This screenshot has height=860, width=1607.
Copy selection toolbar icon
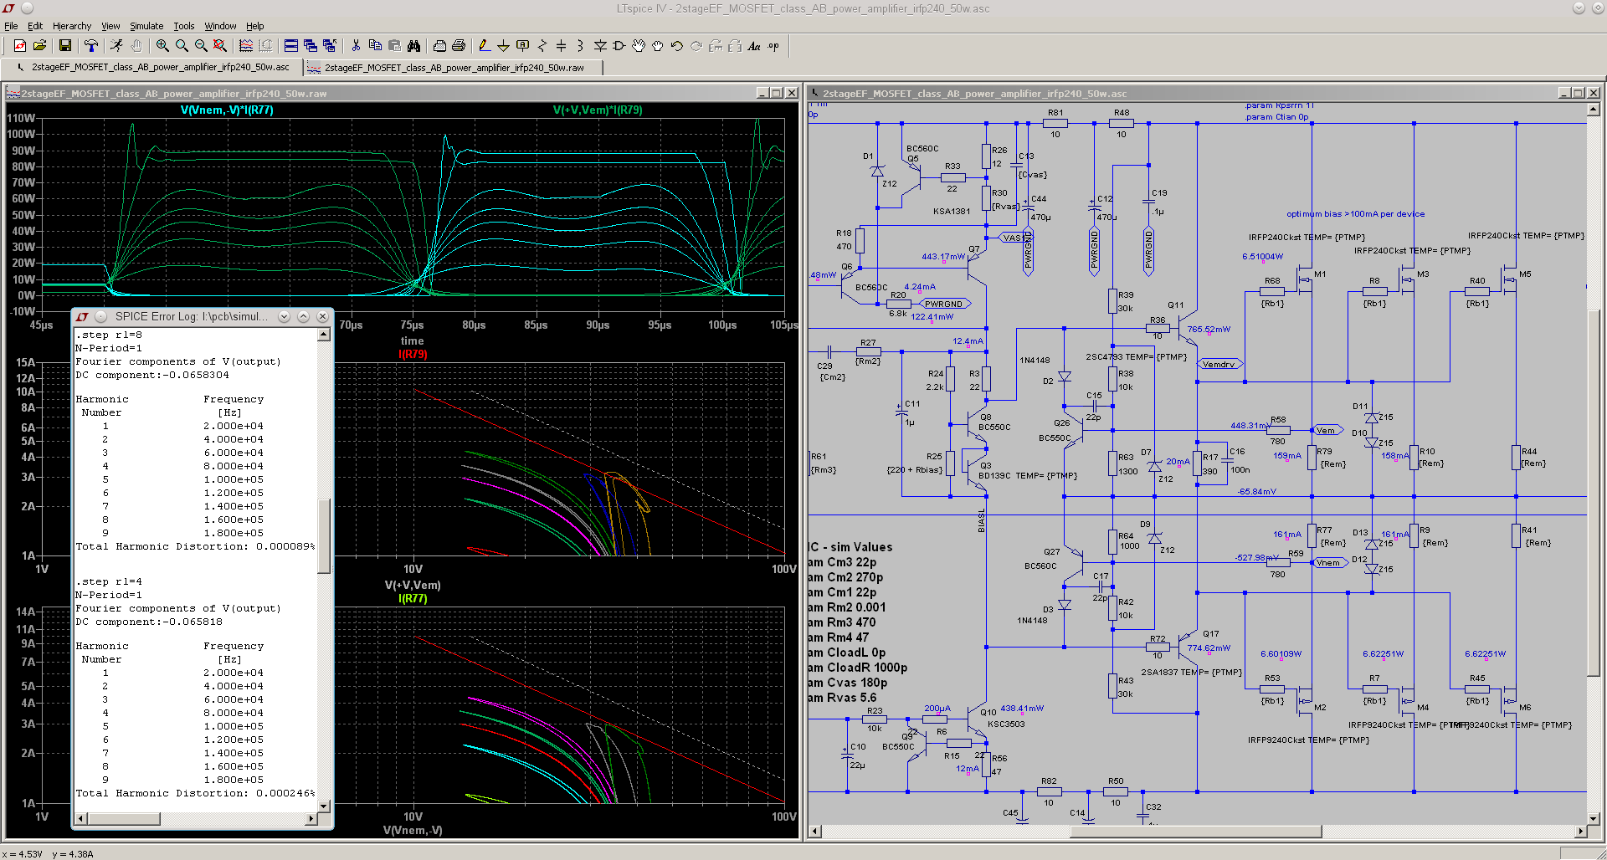click(x=375, y=46)
